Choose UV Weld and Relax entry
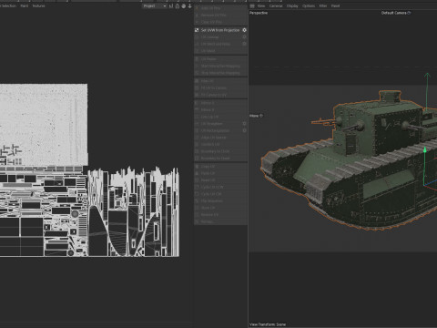 220,44
